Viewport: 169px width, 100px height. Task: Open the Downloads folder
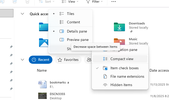pos(119,27)
